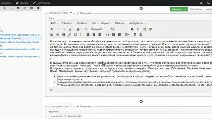Open the Наши работы block type dropdown
This screenshot has height=119, width=212.
pos(61,106)
